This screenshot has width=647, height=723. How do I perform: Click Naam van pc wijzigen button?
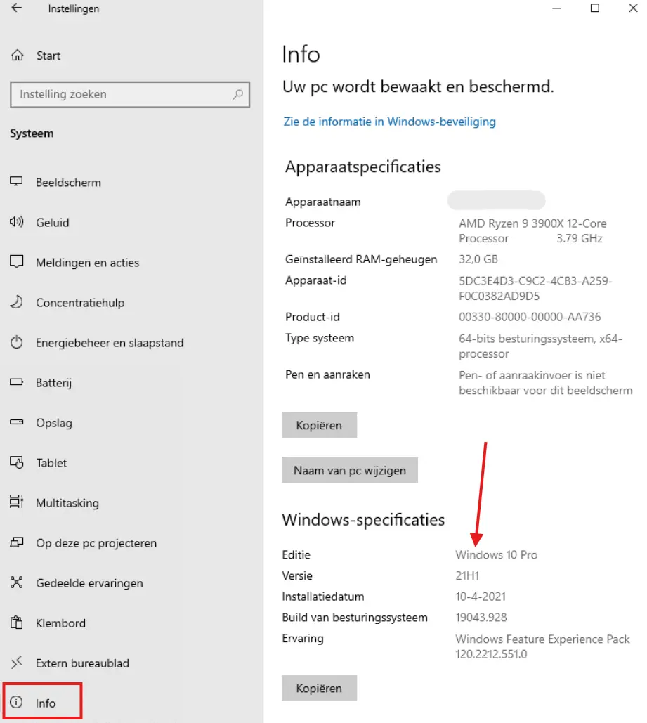point(350,470)
